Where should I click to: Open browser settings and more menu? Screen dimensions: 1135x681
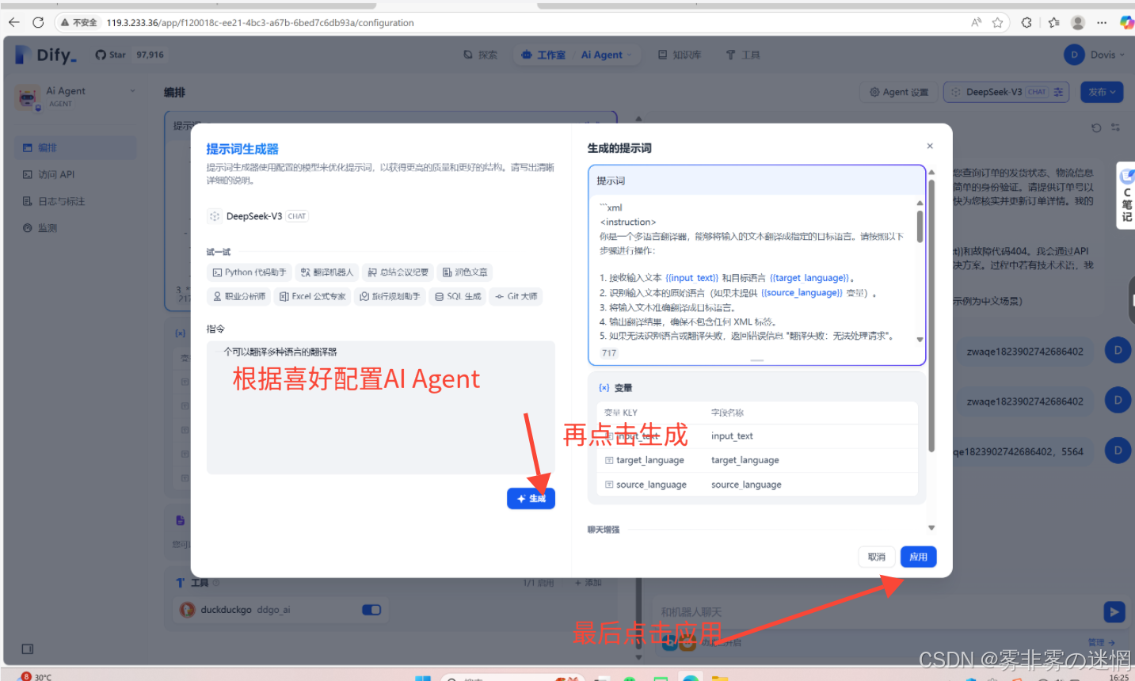1102,22
